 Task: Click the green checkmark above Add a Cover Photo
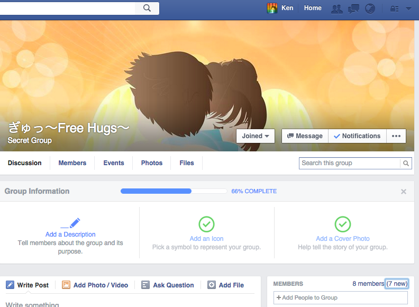(x=343, y=224)
